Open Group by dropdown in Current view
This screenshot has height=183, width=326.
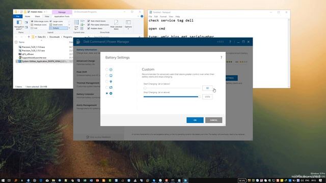(x=83, y=21)
